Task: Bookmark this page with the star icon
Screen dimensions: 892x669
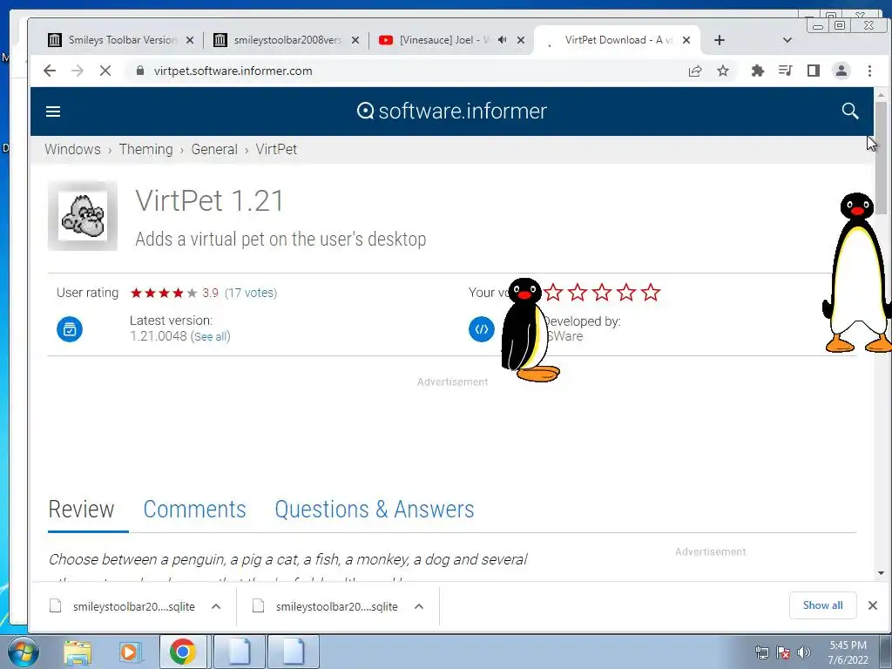Action: 722,71
